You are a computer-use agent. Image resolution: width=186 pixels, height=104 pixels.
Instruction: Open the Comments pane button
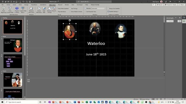(x=154, y=5)
